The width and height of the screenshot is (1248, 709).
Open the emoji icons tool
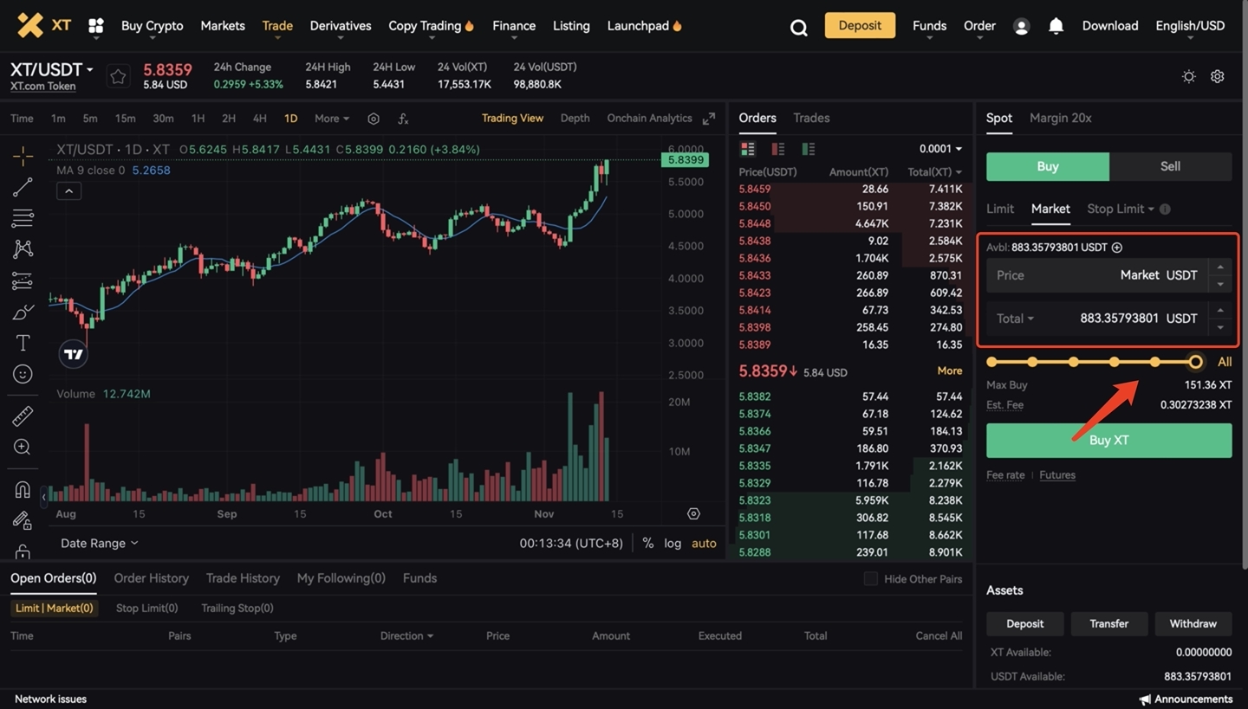click(23, 374)
